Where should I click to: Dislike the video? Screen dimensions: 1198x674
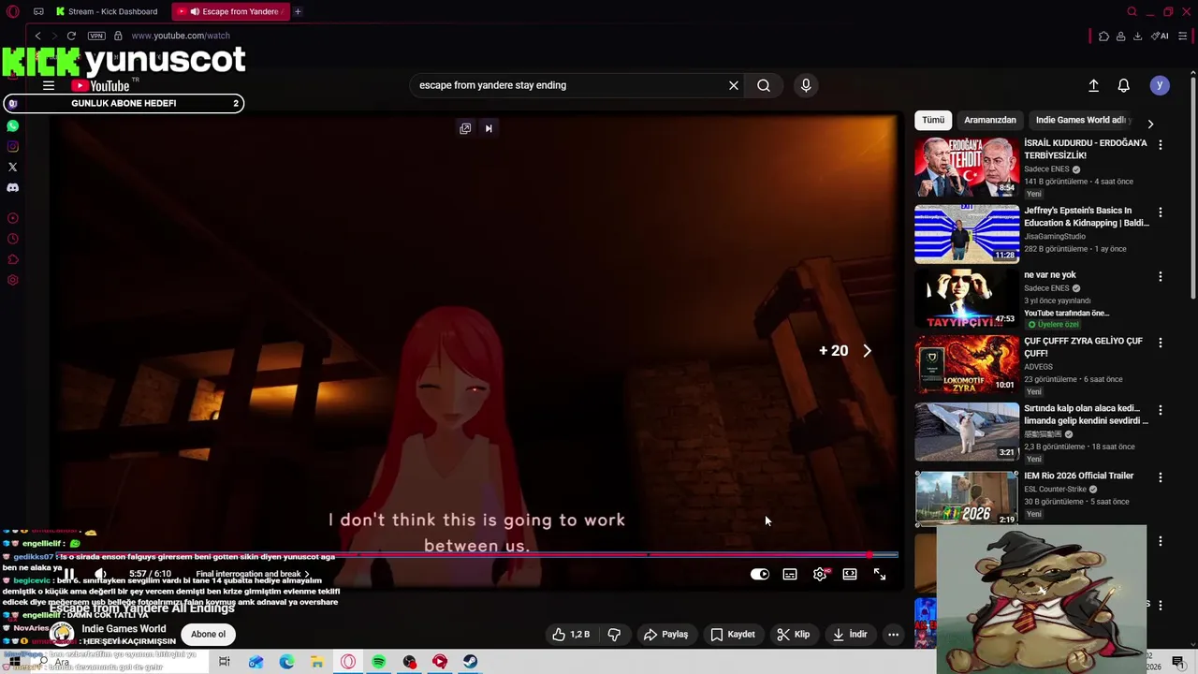[614, 634]
